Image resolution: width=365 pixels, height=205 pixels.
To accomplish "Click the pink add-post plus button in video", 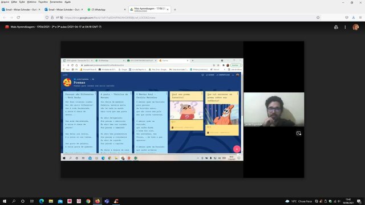I will click(x=237, y=149).
